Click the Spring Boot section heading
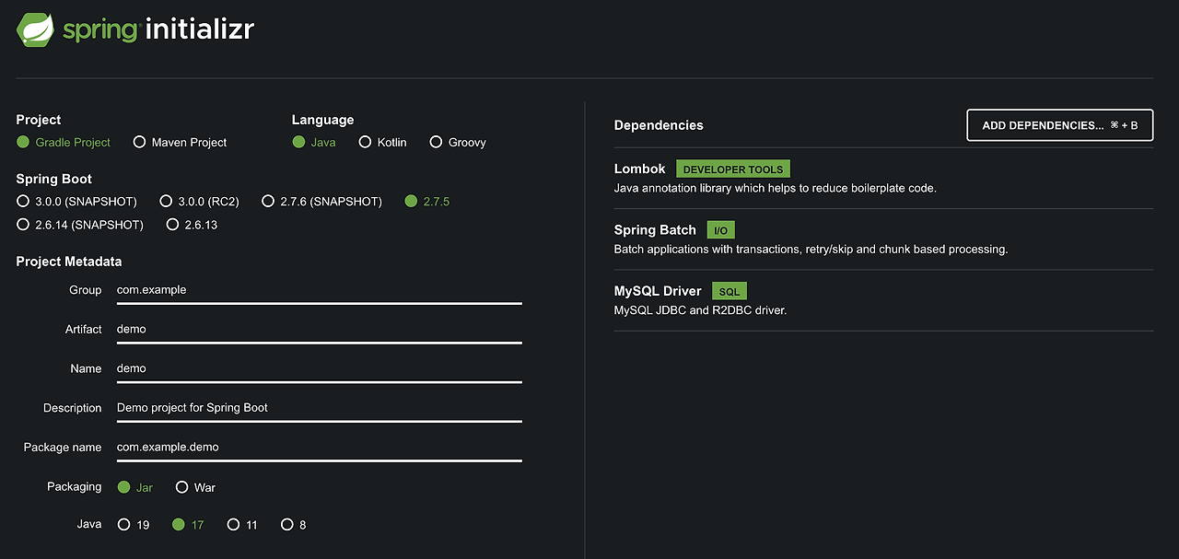This screenshot has height=559, width=1179. click(54, 179)
